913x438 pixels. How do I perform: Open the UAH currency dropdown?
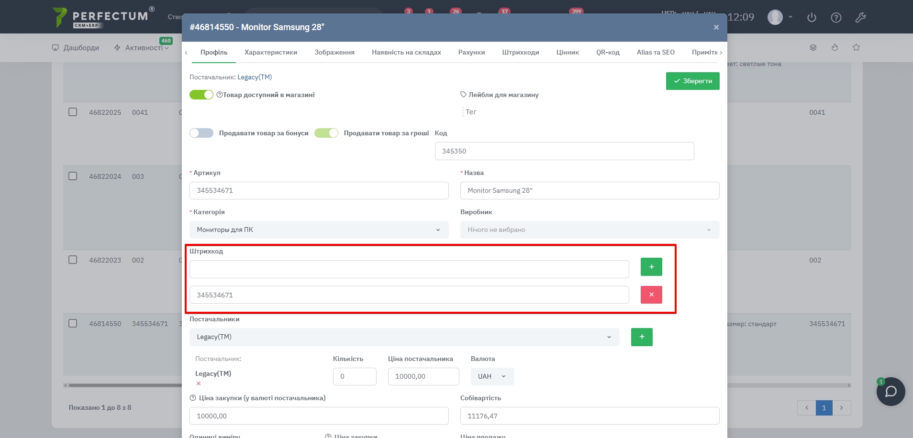tap(492, 377)
